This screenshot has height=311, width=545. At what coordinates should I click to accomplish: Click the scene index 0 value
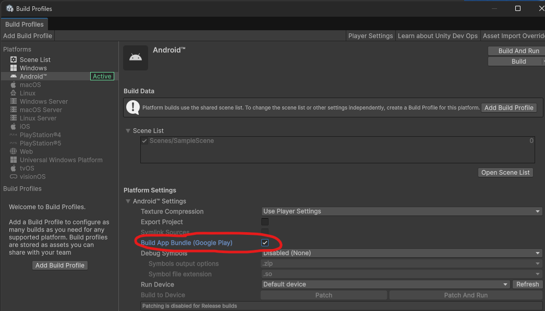tap(531, 140)
